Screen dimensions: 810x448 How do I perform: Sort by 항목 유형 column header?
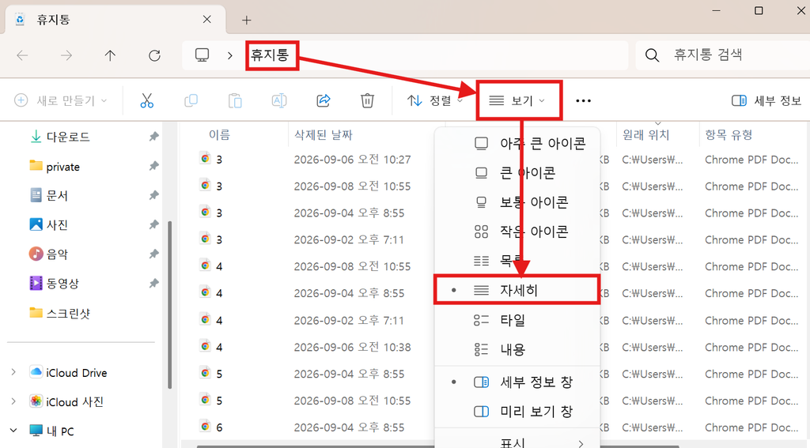729,135
